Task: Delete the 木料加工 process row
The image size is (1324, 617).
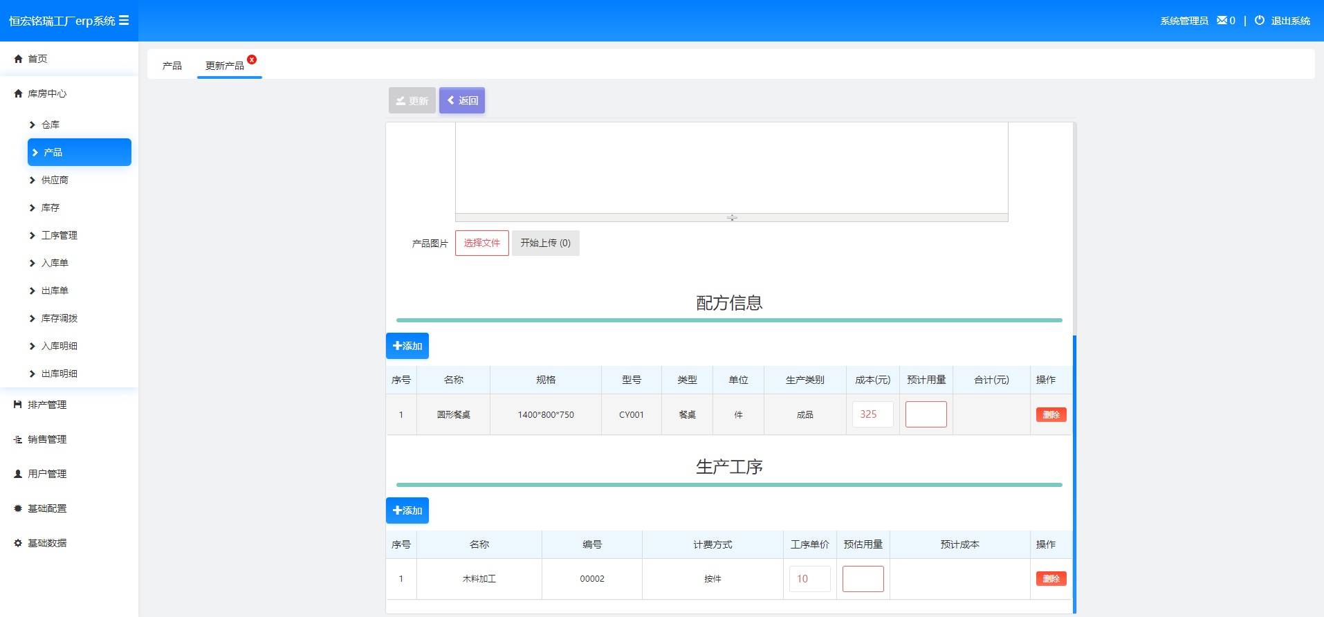Action: (x=1050, y=579)
